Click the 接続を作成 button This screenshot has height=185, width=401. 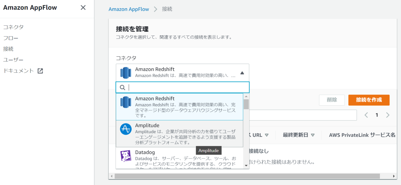click(369, 100)
